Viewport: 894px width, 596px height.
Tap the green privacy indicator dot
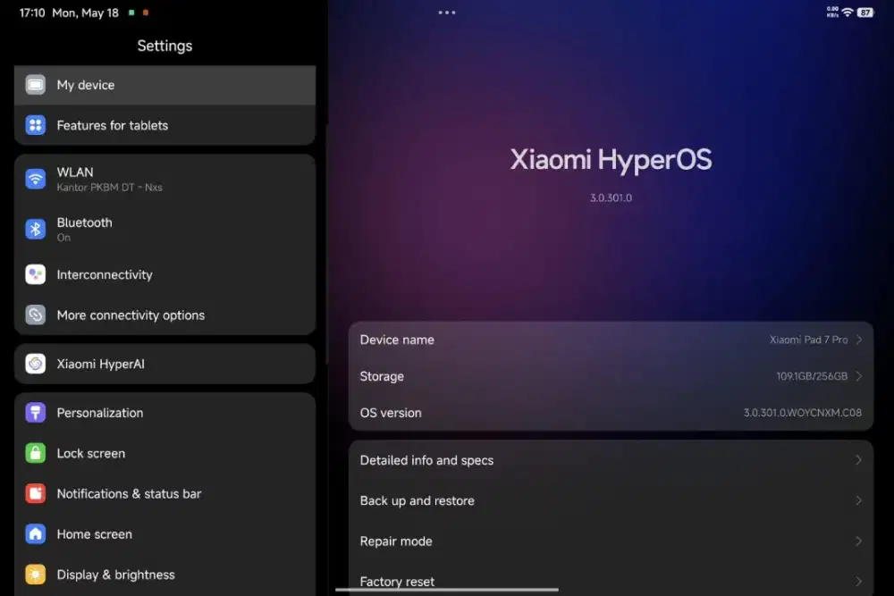131,13
